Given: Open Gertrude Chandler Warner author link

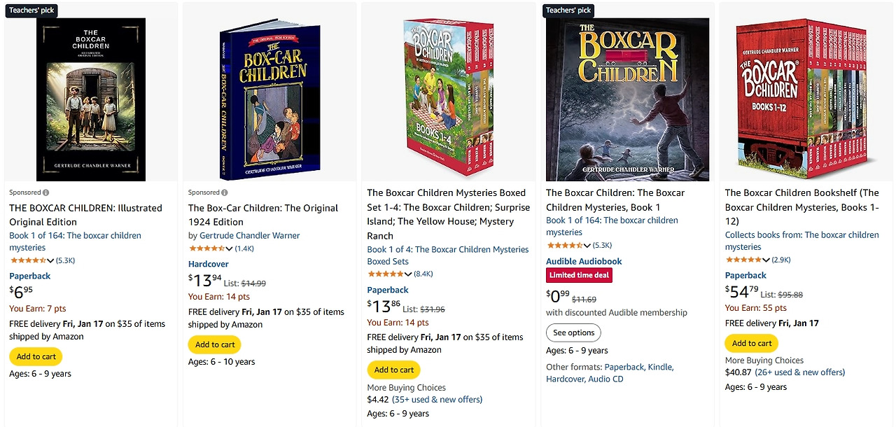Looking at the screenshot, I should tap(249, 235).
